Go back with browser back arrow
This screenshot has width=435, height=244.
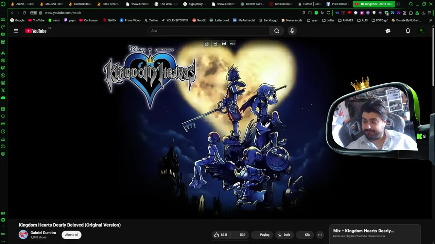[x=12, y=13]
